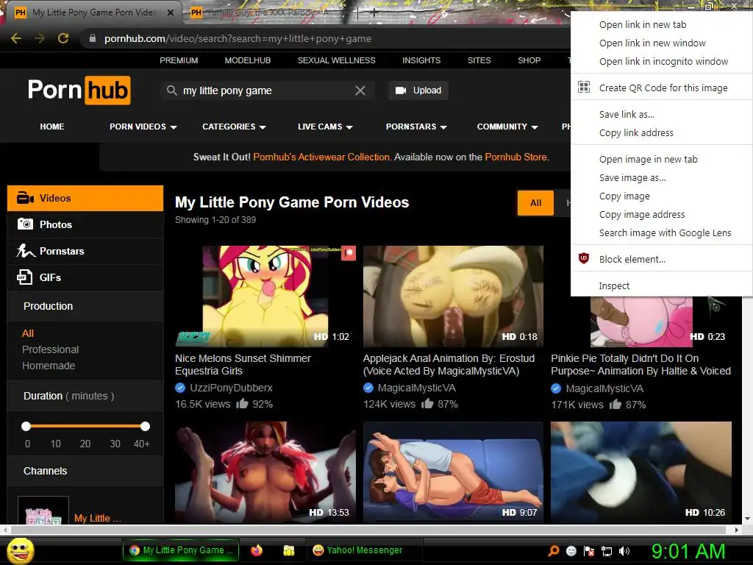753x565 pixels.
Task: Choose Copy link address
Action: pyautogui.click(x=662, y=132)
